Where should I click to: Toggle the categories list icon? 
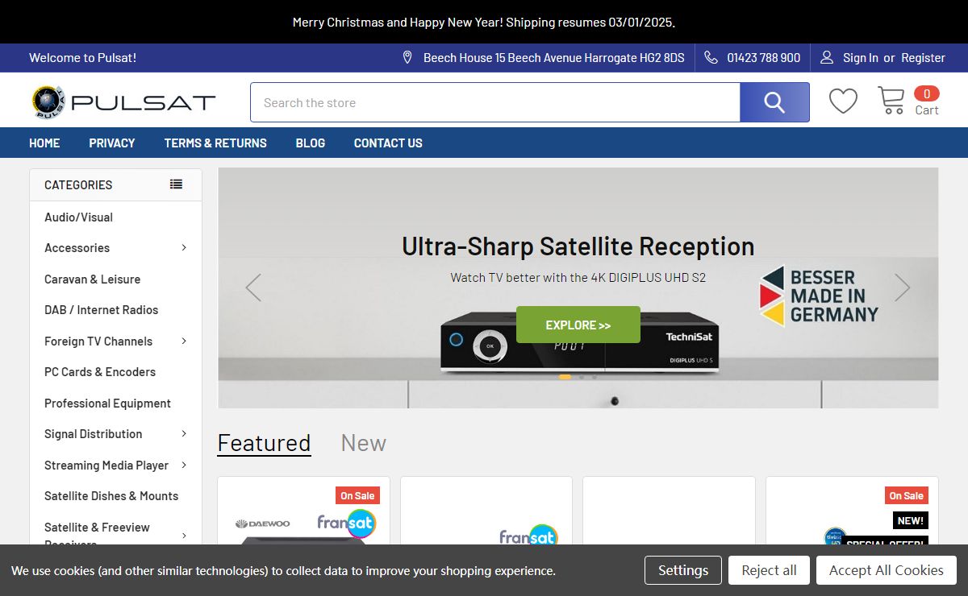176,184
